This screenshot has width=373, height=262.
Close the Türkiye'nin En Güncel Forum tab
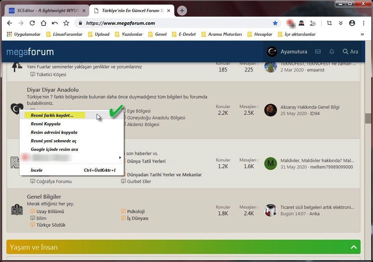pos(168,11)
